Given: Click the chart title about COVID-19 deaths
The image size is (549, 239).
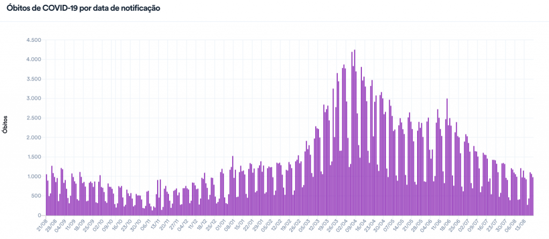Looking at the screenshot, I should pyautogui.click(x=83, y=9).
